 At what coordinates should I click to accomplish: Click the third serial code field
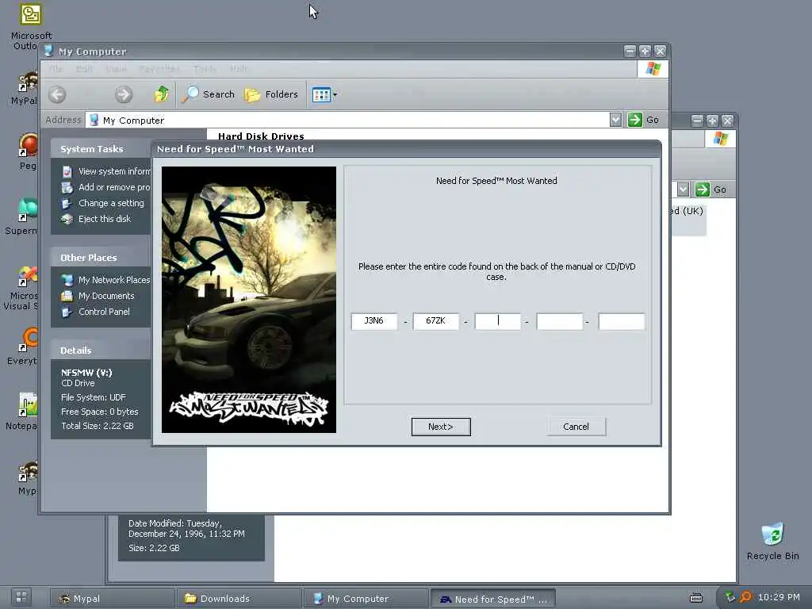(x=497, y=321)
